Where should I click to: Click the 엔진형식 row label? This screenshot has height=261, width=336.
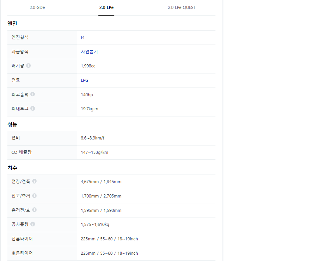(x=20, y=37)
